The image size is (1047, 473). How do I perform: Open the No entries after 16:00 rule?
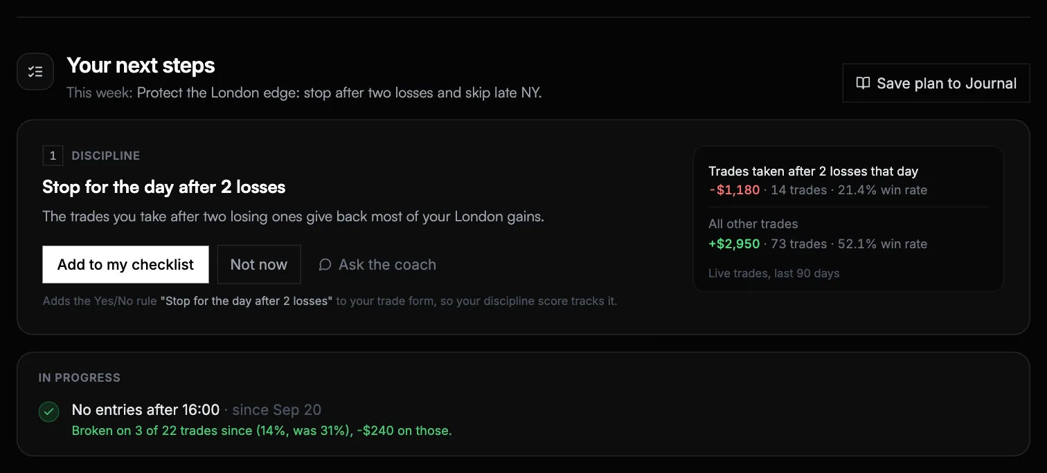(145, 410)
